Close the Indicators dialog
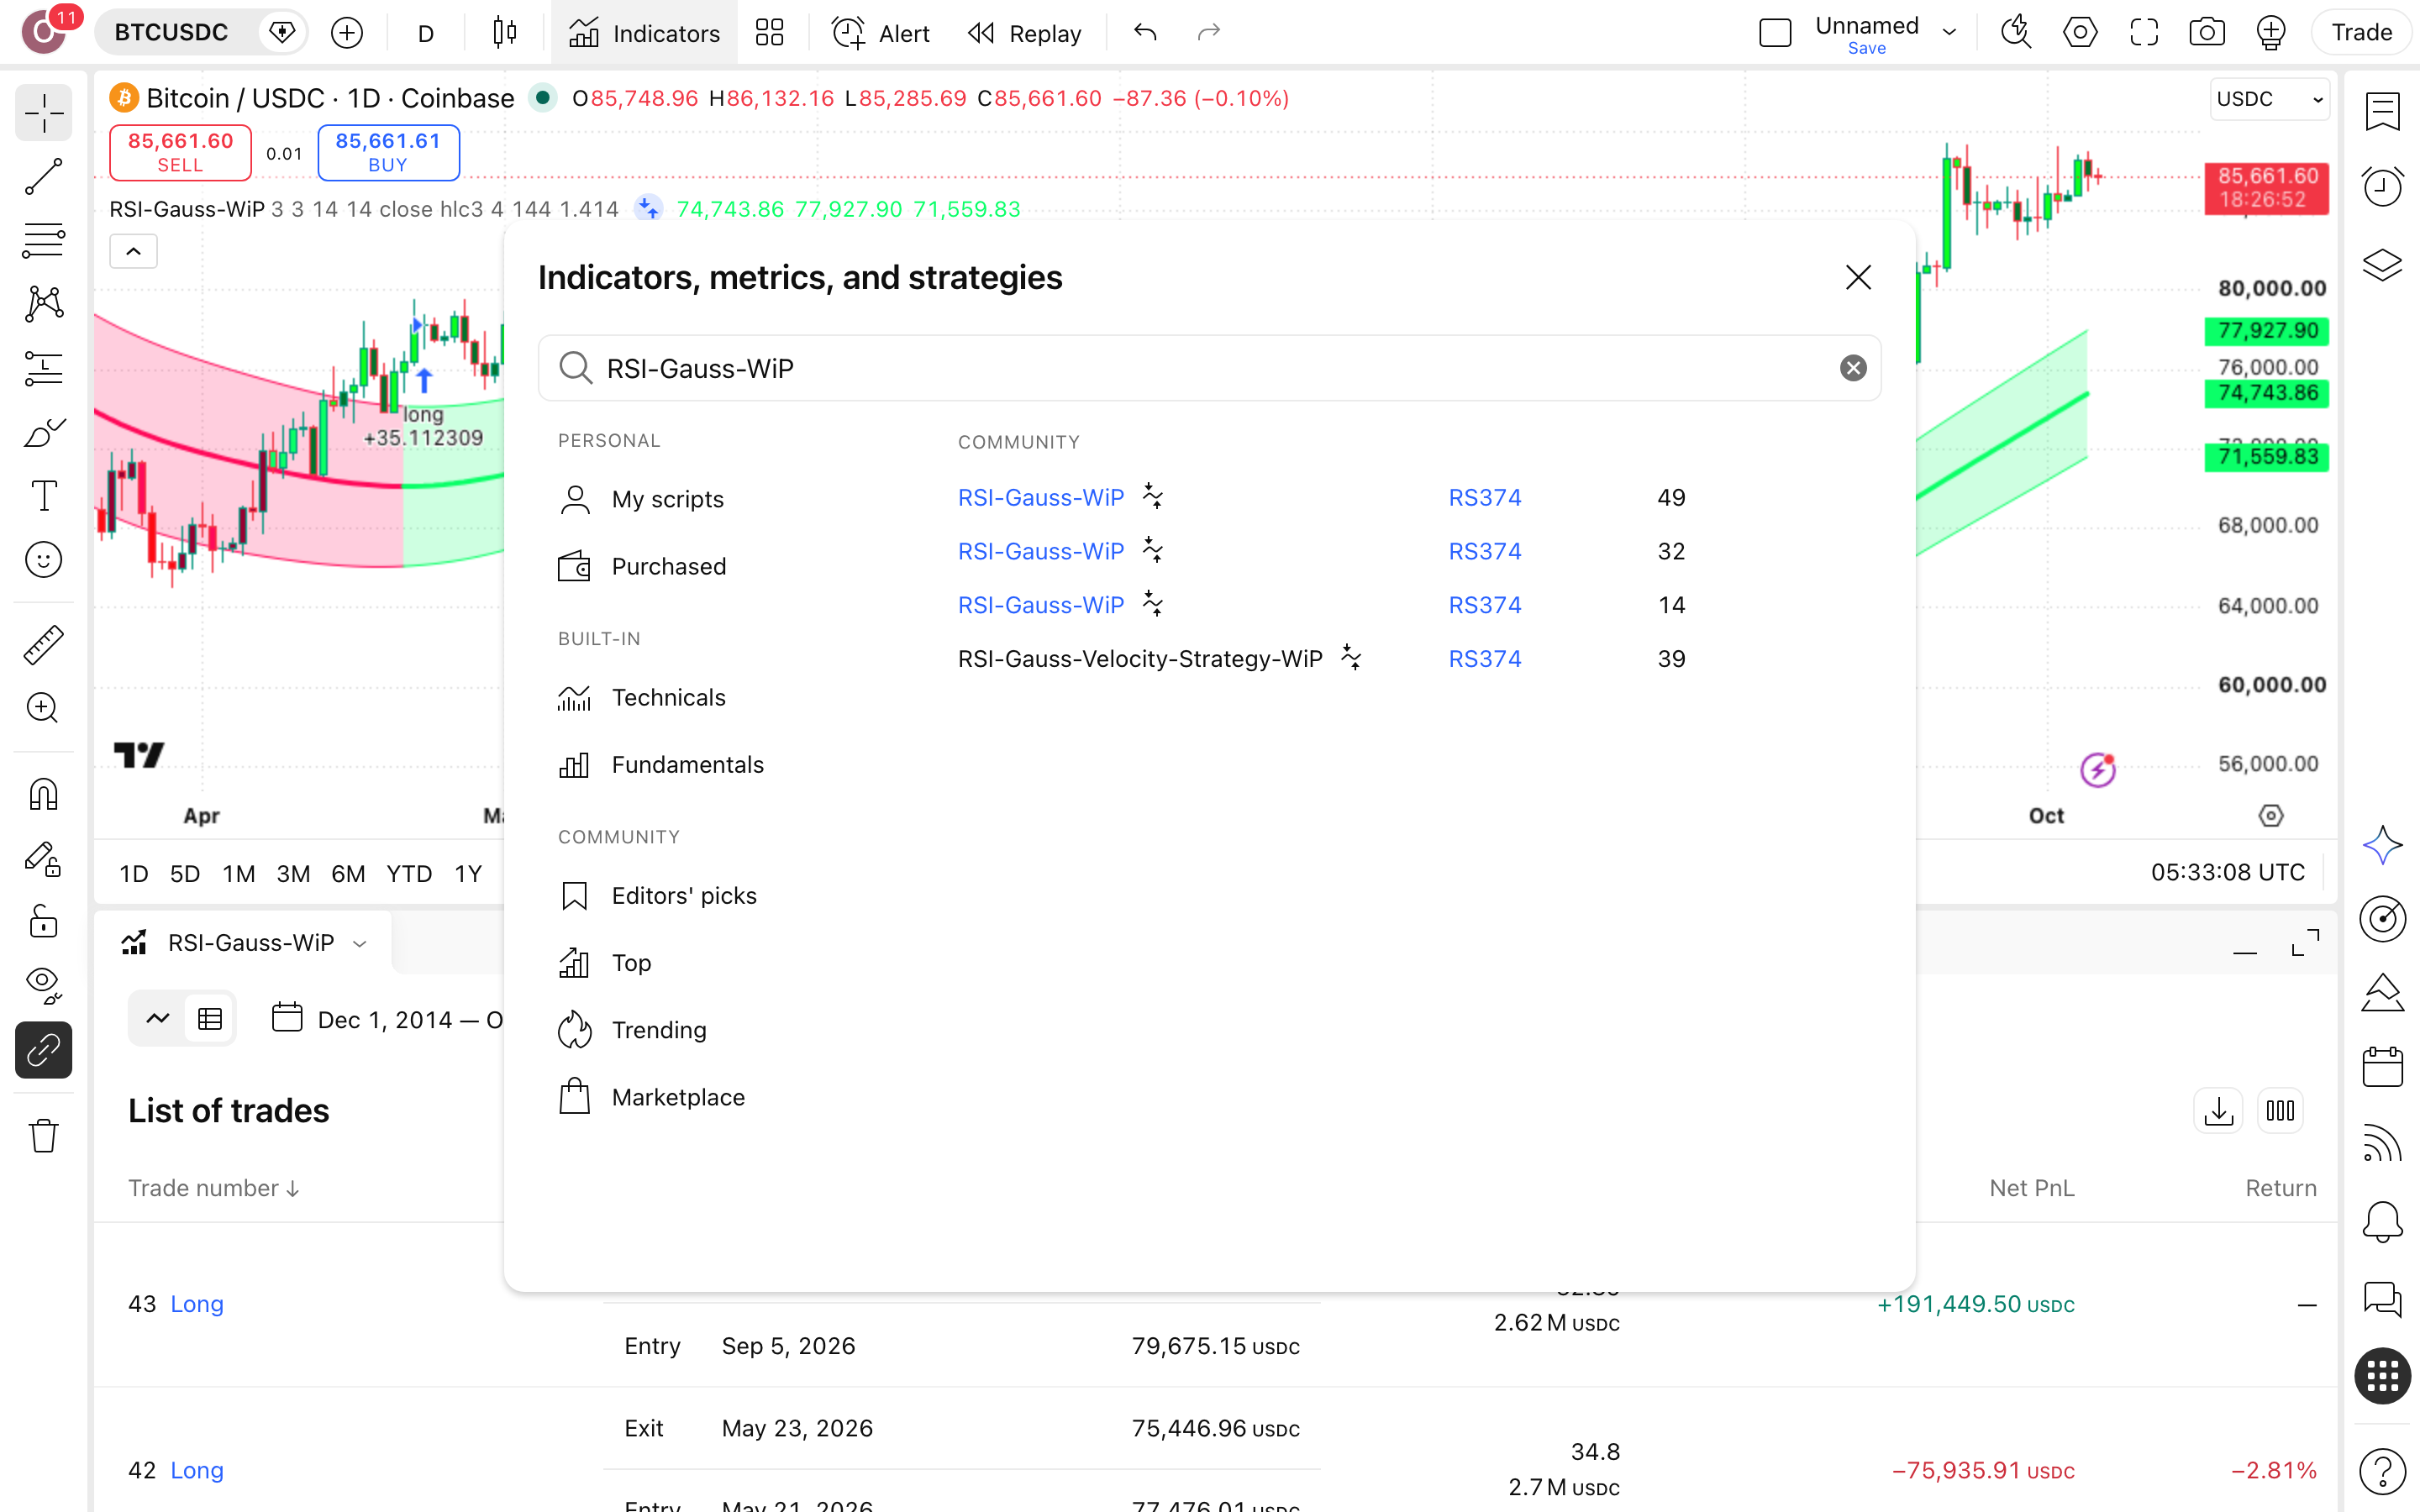 [1858, 277]
